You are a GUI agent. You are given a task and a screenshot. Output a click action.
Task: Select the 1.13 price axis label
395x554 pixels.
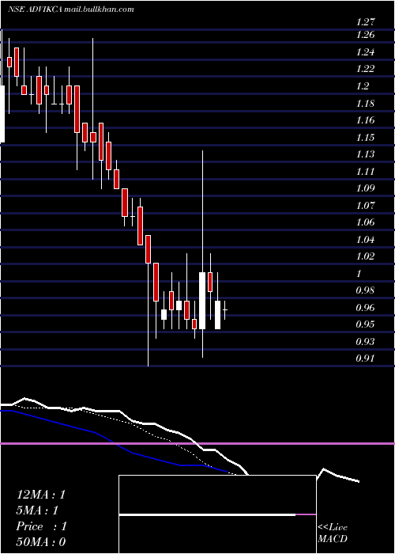pyautogui.click(x=366, y=154)
